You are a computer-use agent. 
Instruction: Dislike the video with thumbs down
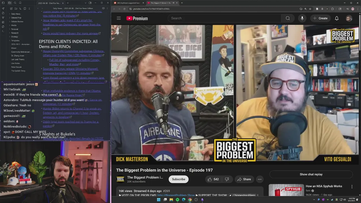(x=227, y=179)
